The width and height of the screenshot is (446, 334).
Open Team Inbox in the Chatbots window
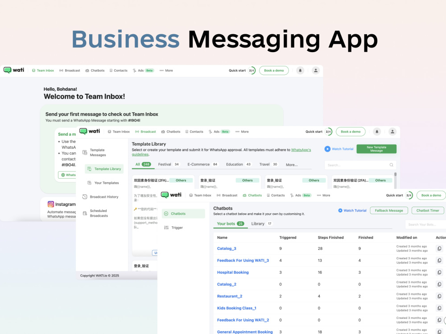pos(200,196)
